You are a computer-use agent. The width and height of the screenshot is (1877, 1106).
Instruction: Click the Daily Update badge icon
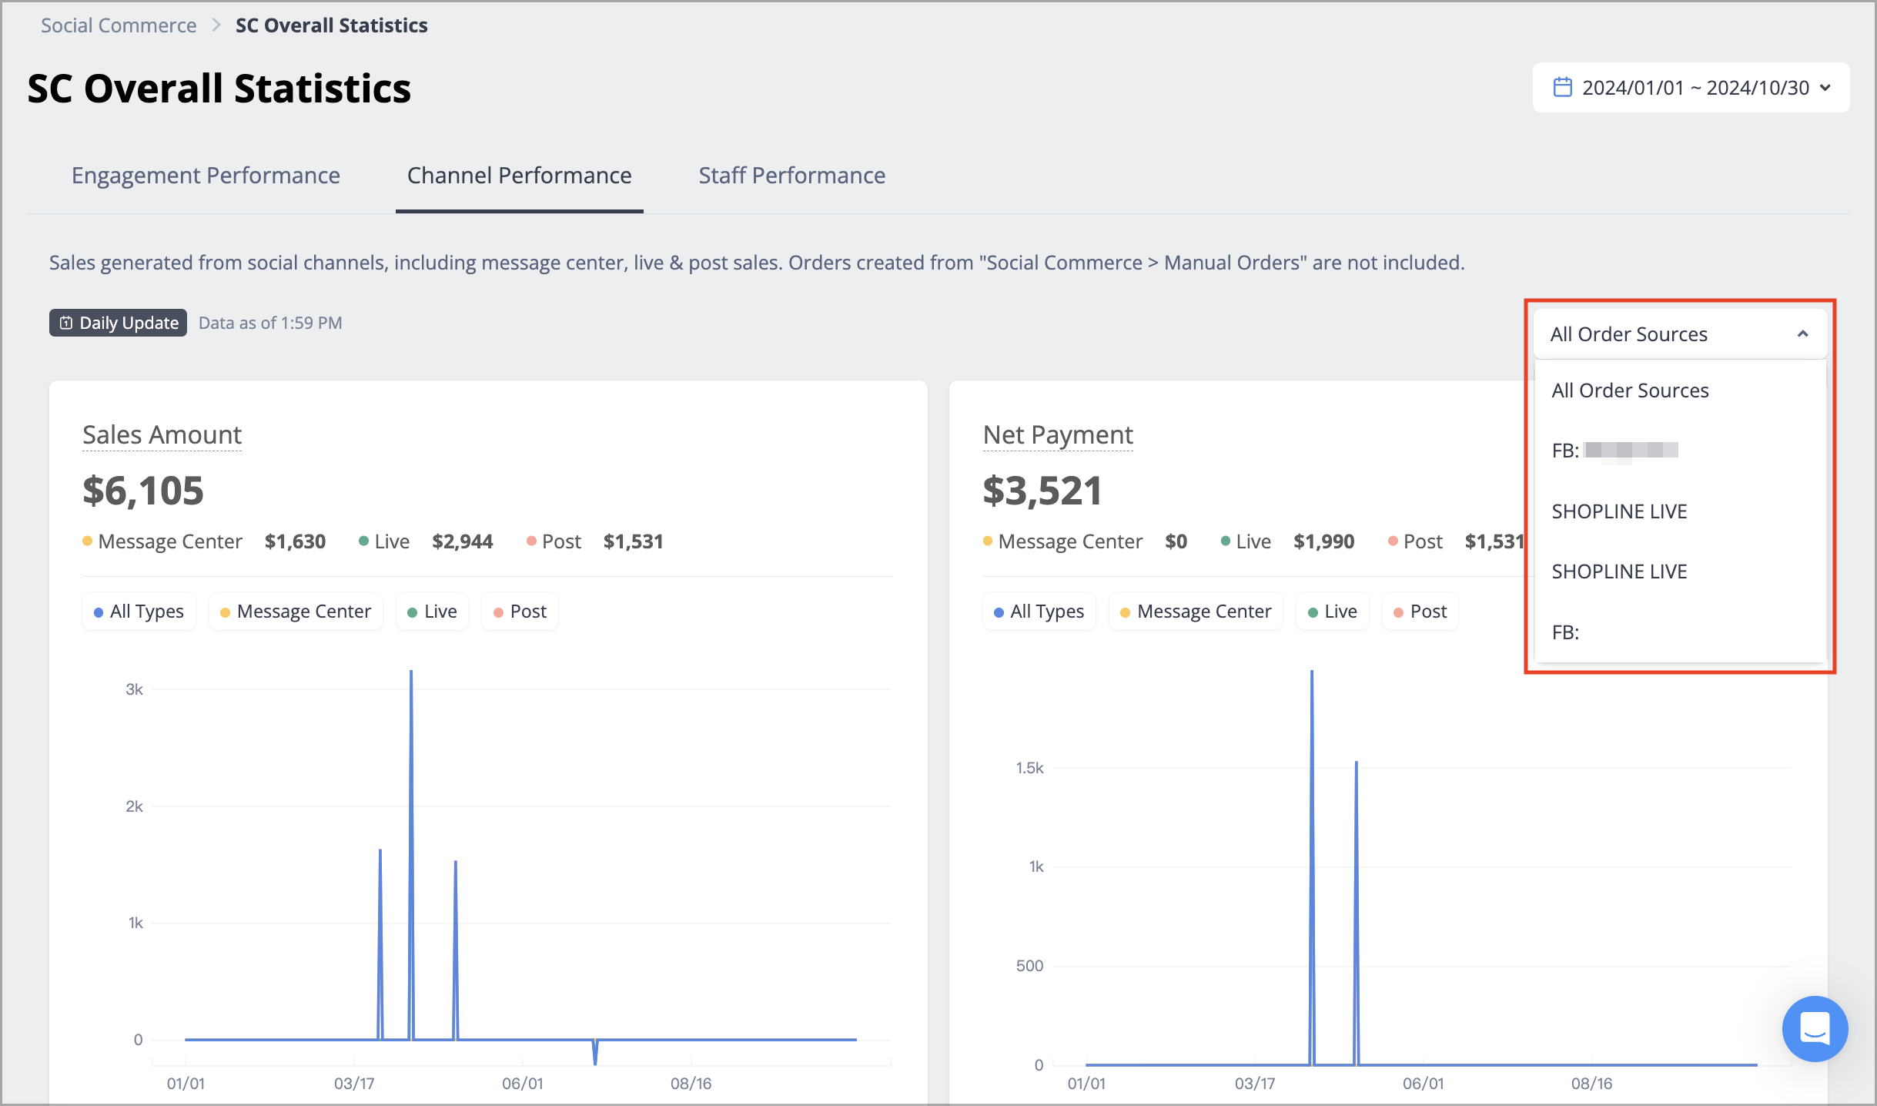66,323
